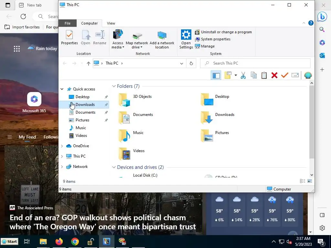This screenshot has height=248, width=331.
Task: Click Import favorites in Edge
Action: click(22, 27)
